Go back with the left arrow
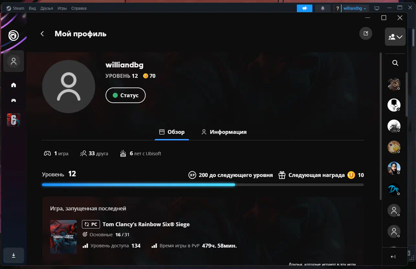The height and width of the screenshot is (269, 416). click(x=42, y=34)
